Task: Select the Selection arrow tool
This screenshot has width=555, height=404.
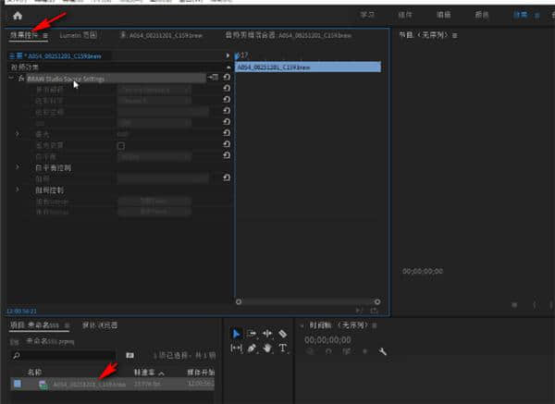Action: tap(236, 334)
